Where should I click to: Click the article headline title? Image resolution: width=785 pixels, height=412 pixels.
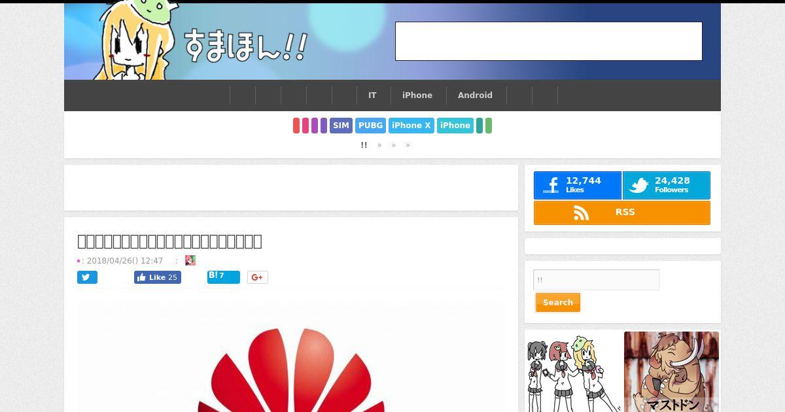point(169,241)
